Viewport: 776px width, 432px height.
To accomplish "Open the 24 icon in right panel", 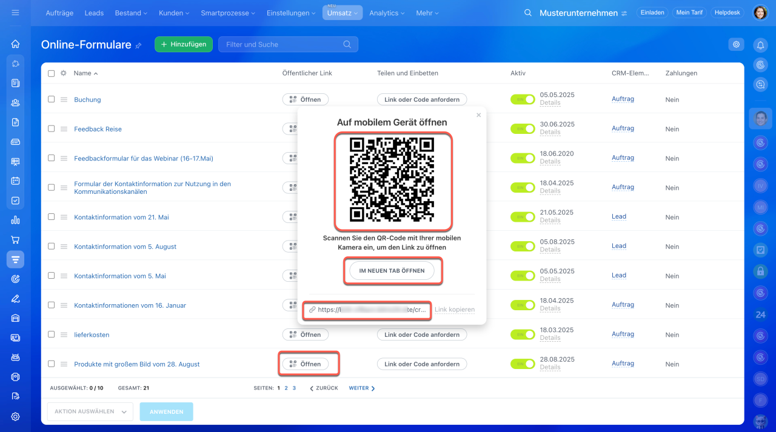I will tap(760, 314).
